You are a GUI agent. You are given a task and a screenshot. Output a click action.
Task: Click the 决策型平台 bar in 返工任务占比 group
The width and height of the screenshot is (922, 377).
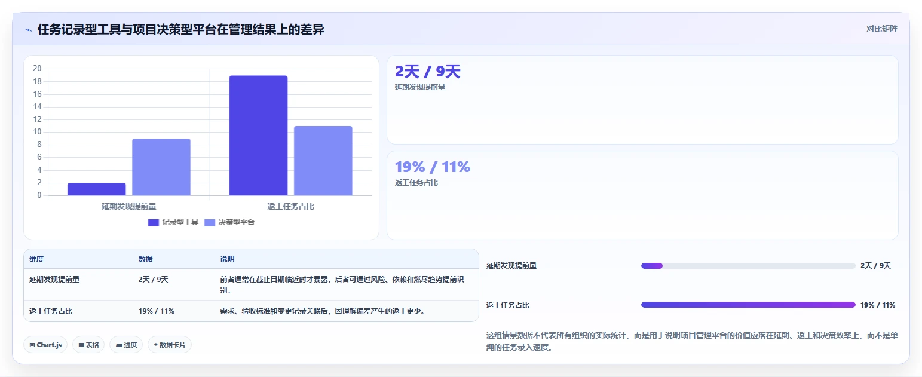point(323,161)
